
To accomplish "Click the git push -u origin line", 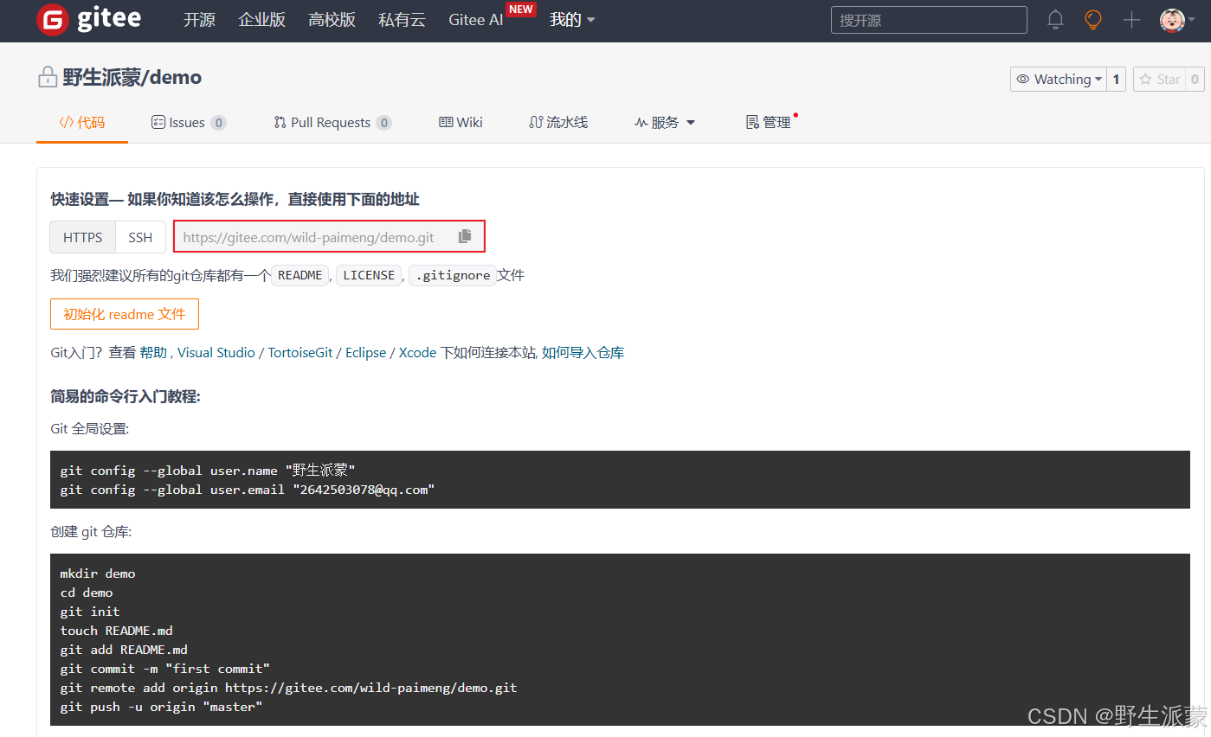I will (x=161, y=707).
